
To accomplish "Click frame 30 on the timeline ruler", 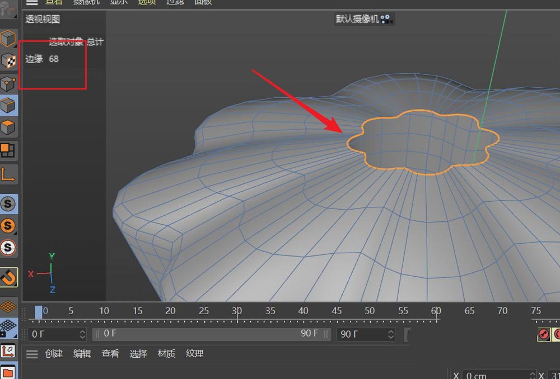I will 237,311.
